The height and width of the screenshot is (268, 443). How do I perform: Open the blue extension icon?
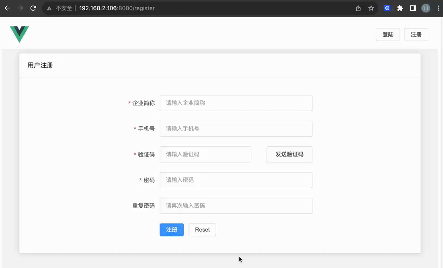click(387, 8)
